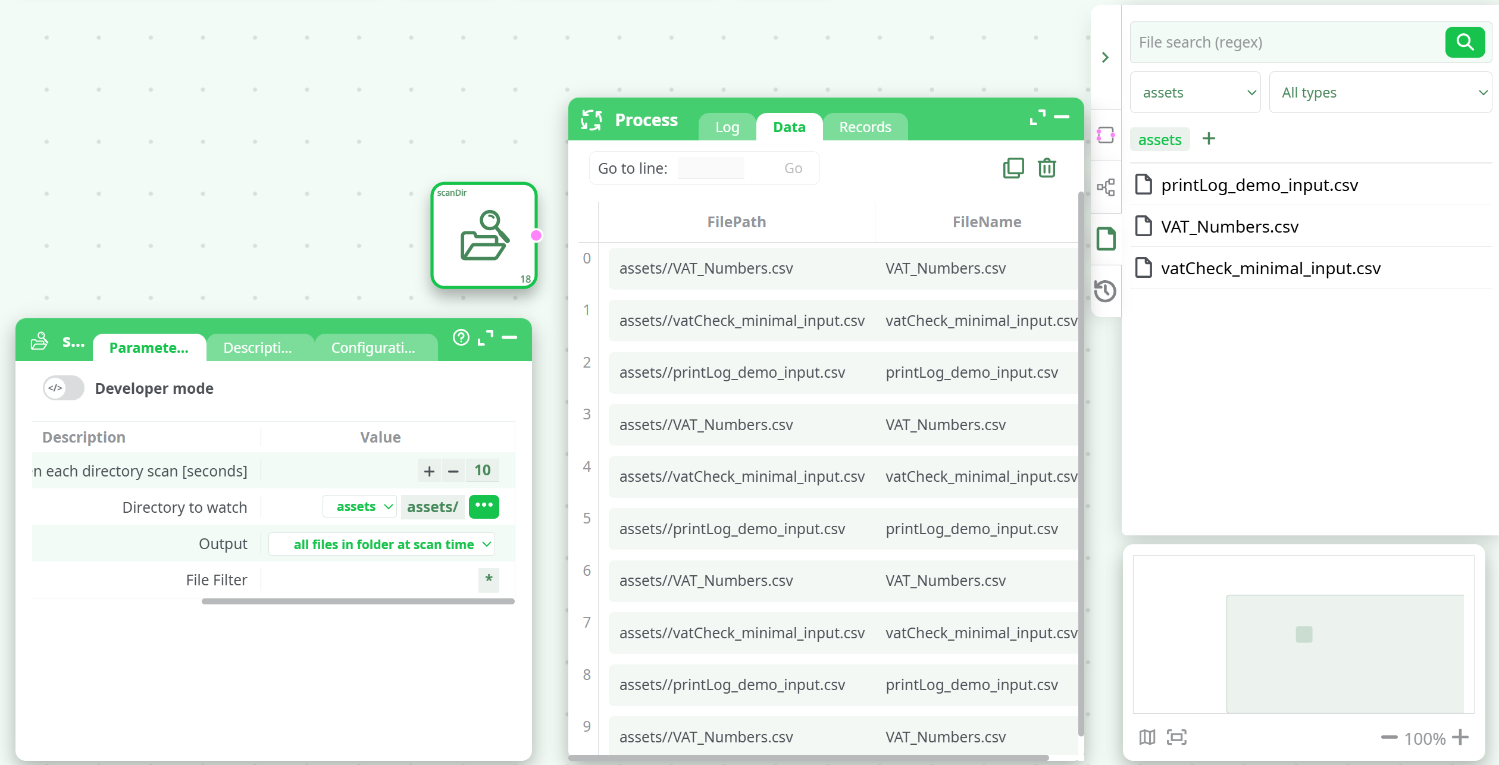
Task: Open the node tree structure sidebar icon
Action: (x=1106, y=187)
